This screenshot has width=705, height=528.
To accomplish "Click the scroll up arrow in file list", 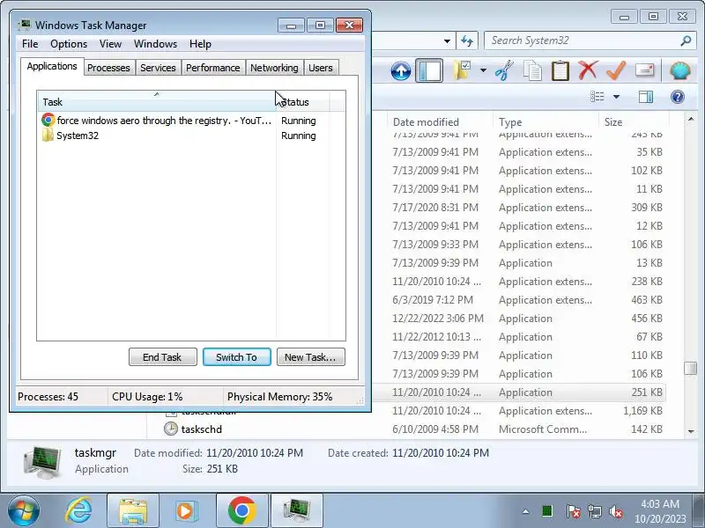I will point(691,119).
